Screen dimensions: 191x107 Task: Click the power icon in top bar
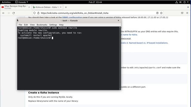[184, 2]
